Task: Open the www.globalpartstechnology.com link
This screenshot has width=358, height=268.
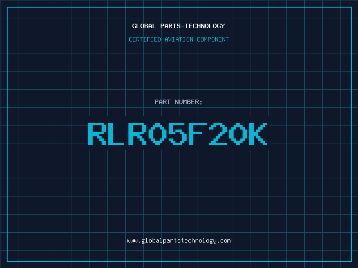Action: 179,241
